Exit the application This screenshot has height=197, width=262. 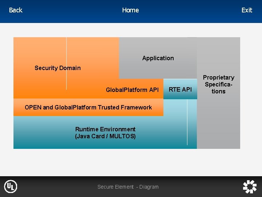click(247, 10)
